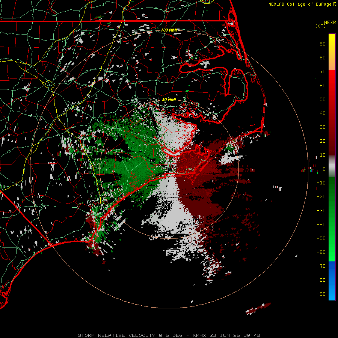Click the -70 value on the velocity scale
Screen dimensions: 338x338
(321, 266)
